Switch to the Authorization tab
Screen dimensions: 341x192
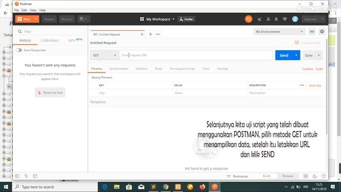pos(119,69)
